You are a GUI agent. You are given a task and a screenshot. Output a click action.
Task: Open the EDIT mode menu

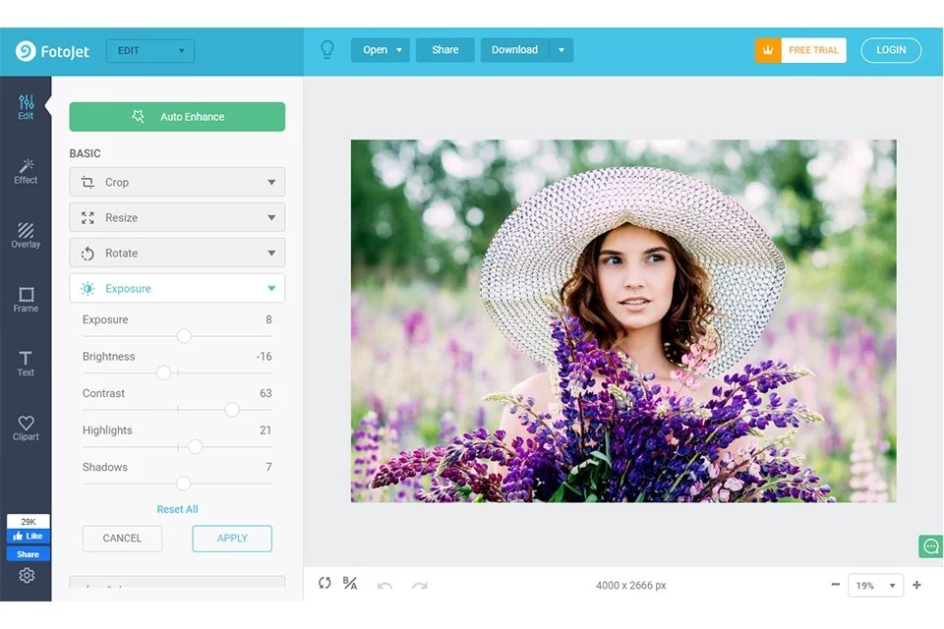[x=149, y=50]
